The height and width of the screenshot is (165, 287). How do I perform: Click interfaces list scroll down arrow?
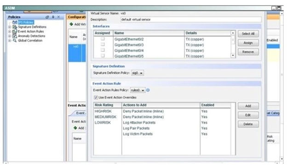(233, 55)
